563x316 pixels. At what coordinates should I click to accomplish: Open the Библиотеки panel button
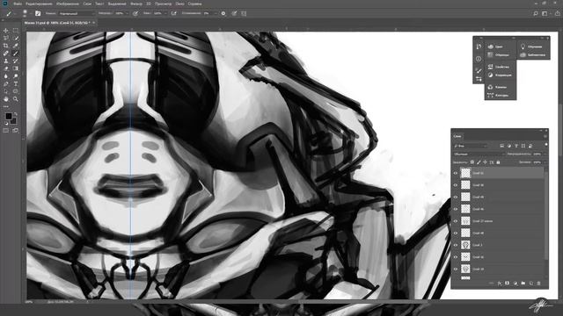tap(533, 54)
